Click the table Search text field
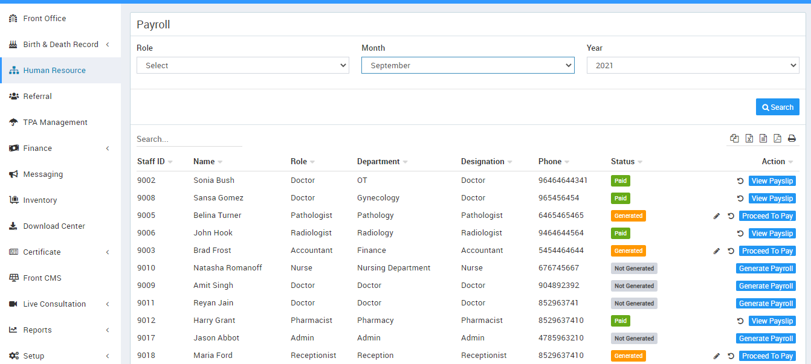811x364 pixels. (x=189, y=139)
